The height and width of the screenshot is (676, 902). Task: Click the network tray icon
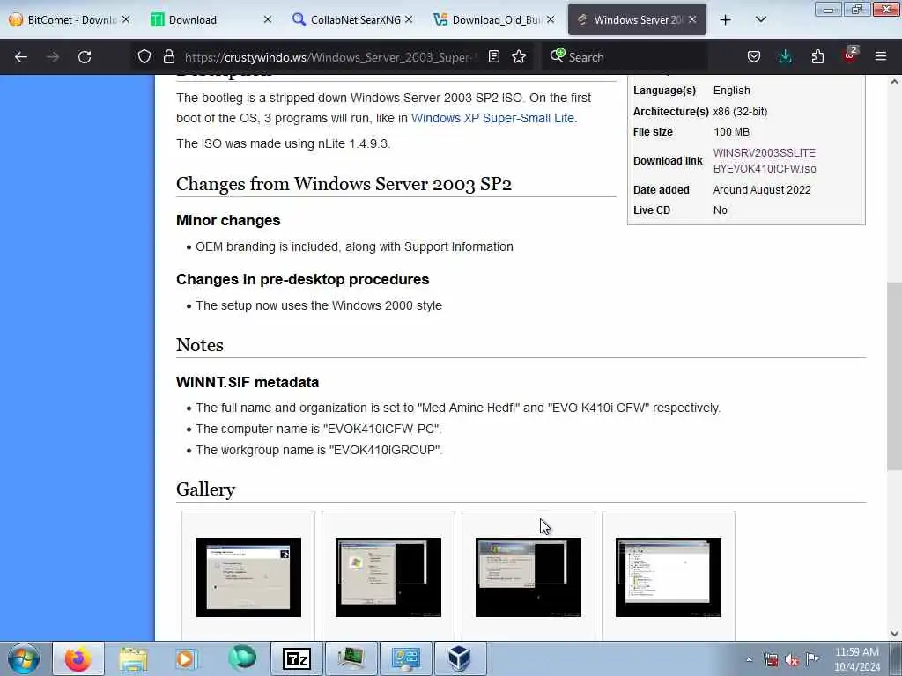[771, 659]
